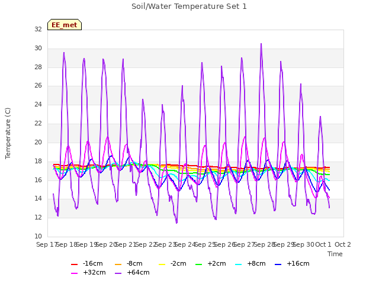This screenshot has height=284, width=379.
Task: Click the -8cm legend label
Action: pos(134,263)
